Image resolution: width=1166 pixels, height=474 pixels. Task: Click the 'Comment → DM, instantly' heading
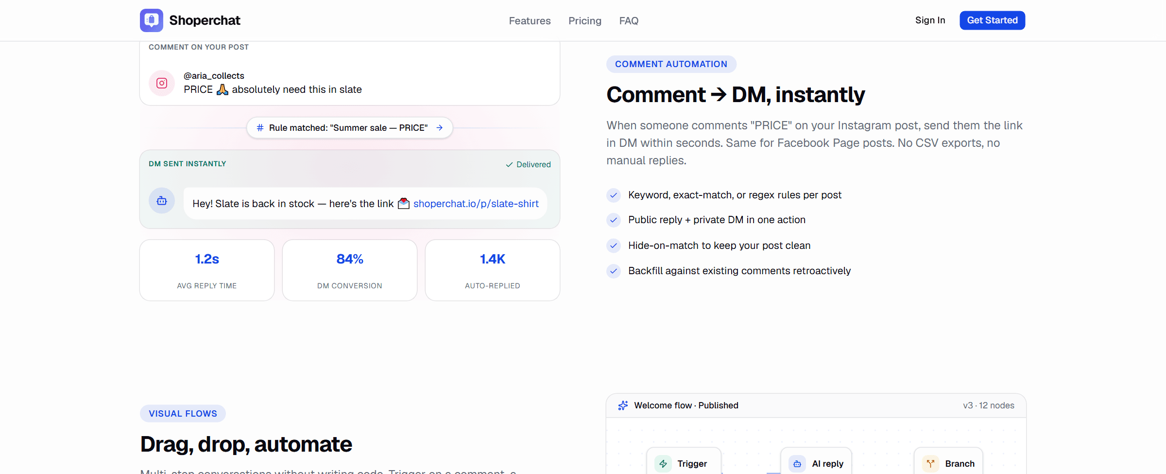point(736,94)
